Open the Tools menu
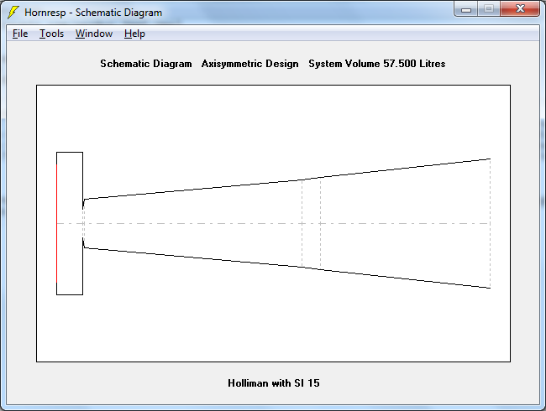The height and width of the screenshot is (411, 546). 51,34
